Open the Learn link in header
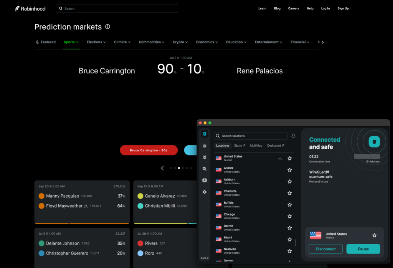Viewport: 393px width, 268px height. 263,8
